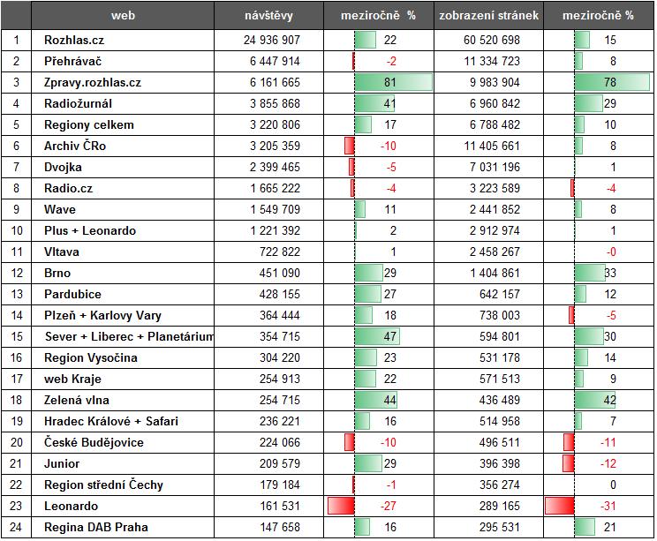The image size is (657, 541).
Task: Click visits value 161 531
Action: tap(280, 507)
